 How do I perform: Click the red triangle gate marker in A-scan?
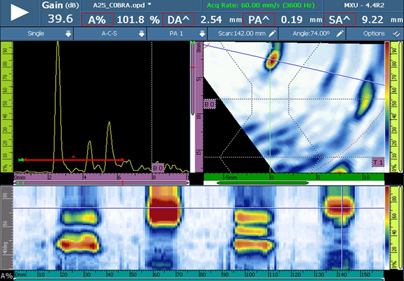pos(73,156)
